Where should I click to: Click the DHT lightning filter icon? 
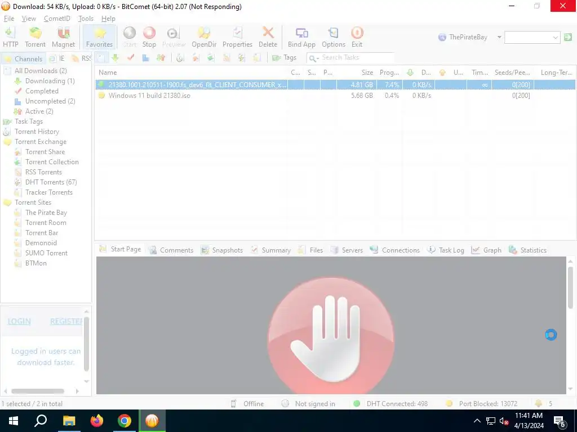point(241,58)
